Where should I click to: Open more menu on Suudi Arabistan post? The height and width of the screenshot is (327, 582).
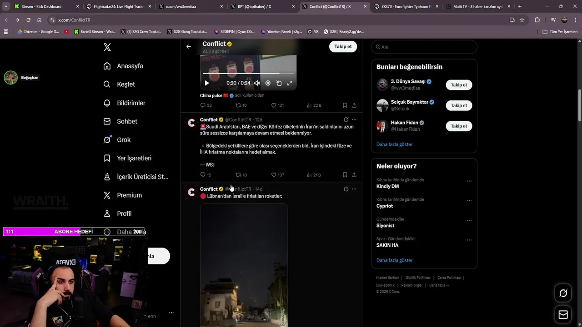354,120
